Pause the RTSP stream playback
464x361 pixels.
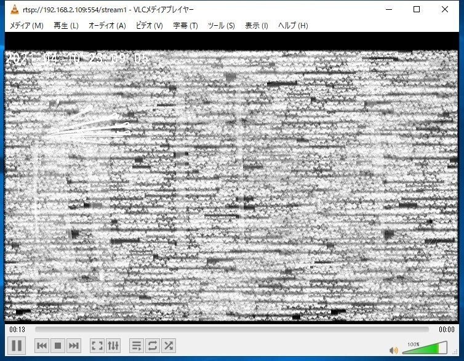pyautogui.click(x=17, y=346)
